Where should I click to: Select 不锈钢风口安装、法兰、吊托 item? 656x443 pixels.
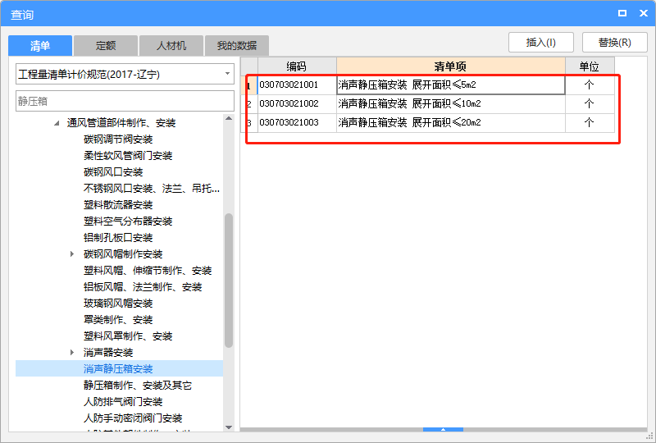coord(152,189)
